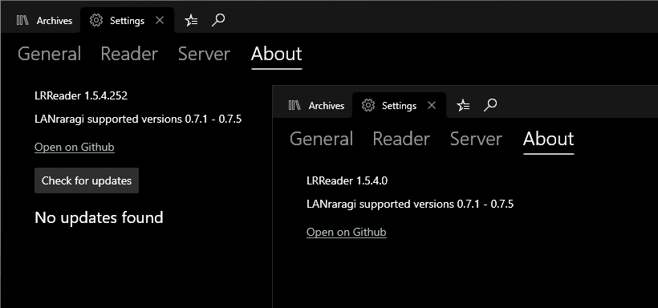
Task: Switch to General section in right window
Action: (x=322, y=139)
